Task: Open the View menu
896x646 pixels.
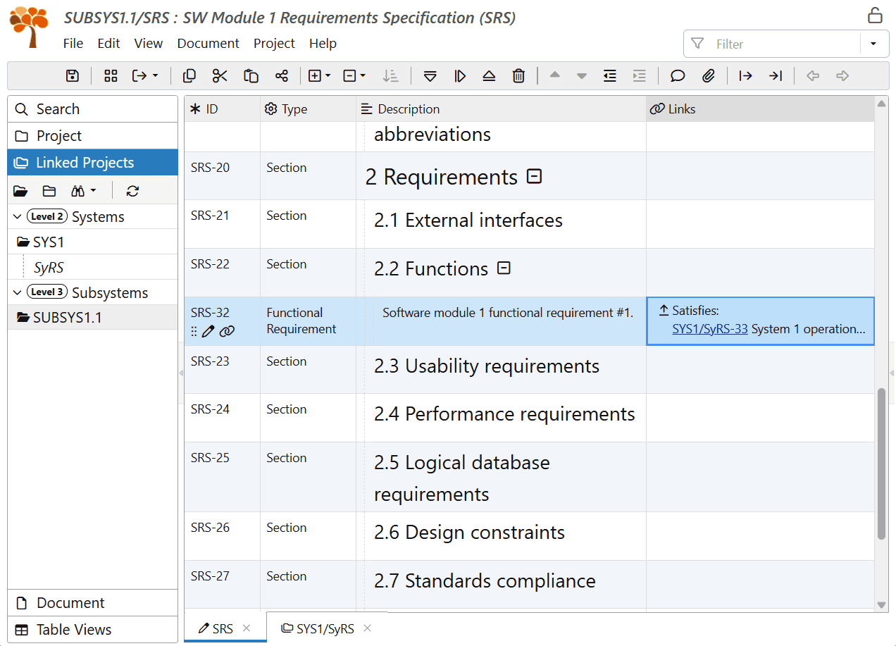Action: pyautogui.click(x=149, y=43)
